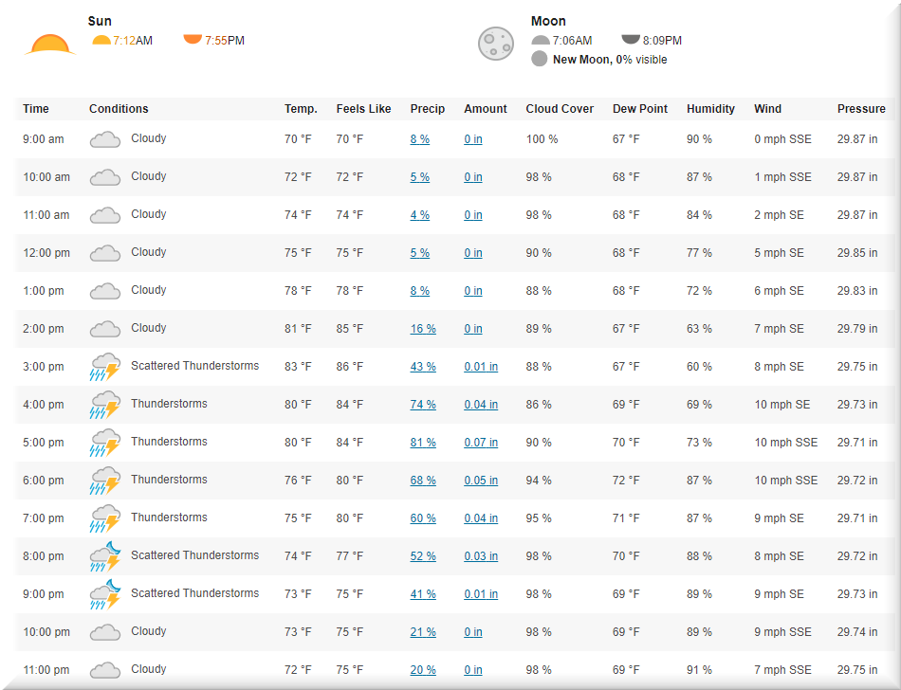The image size is (901, 690).
Task: Click the 8:00 pm night thunderstorm icon
Action: (x=104, y=556)
